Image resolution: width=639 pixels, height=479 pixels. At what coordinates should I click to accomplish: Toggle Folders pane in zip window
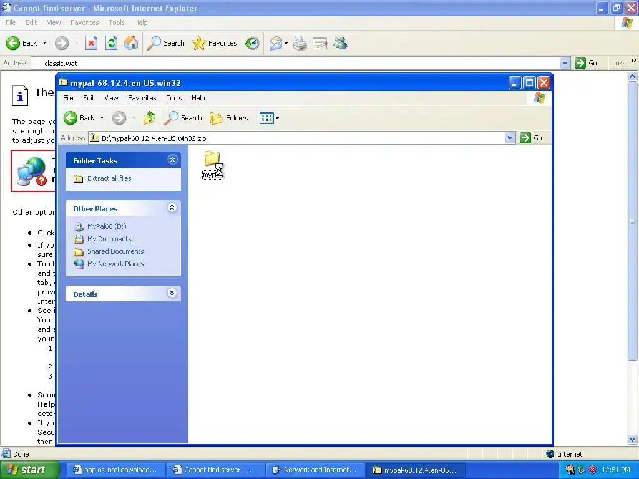point(229,118)
